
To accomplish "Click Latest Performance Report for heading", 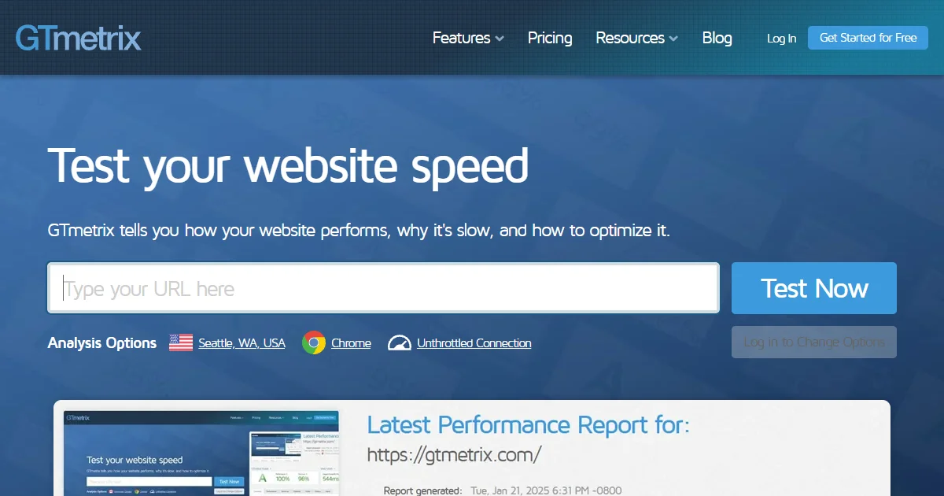I will pyautogui.click(x=528, y=425).
